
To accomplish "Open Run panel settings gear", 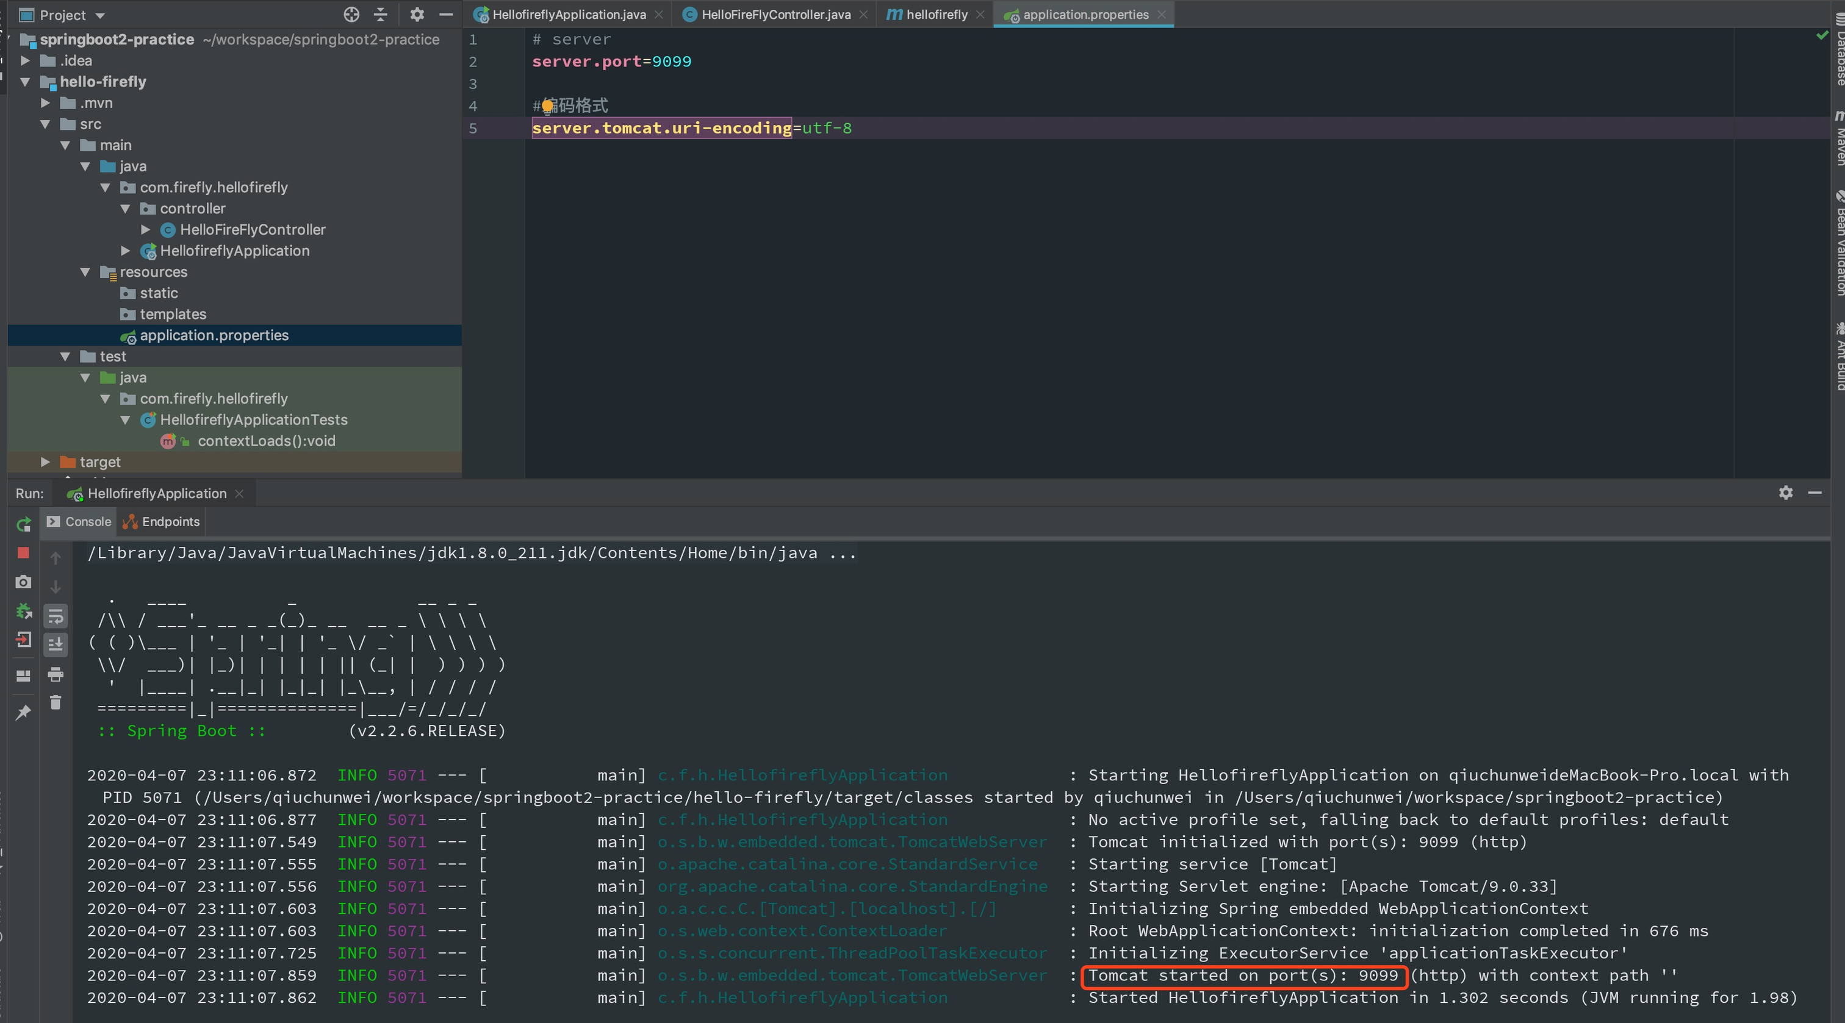I will pos(1786,493).
